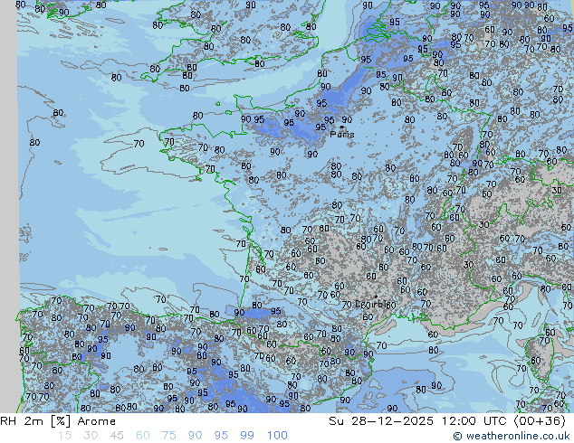574x443 pixels.
Task: Select legend value 60 in the scale
Action: pyautogui.click(x=142, y=436)
